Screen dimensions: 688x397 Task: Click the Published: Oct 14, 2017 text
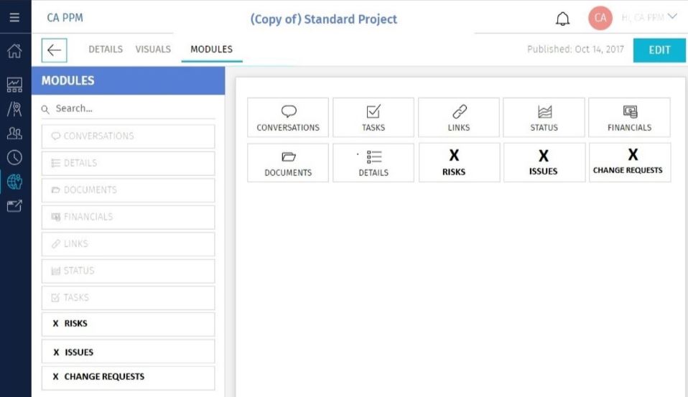coord(575,49)
